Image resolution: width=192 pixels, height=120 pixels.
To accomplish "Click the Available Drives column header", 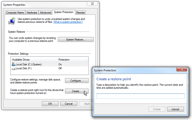I will click(34, 60).
